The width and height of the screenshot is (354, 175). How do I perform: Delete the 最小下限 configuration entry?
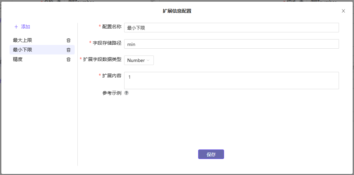click(x=69, y=50)
